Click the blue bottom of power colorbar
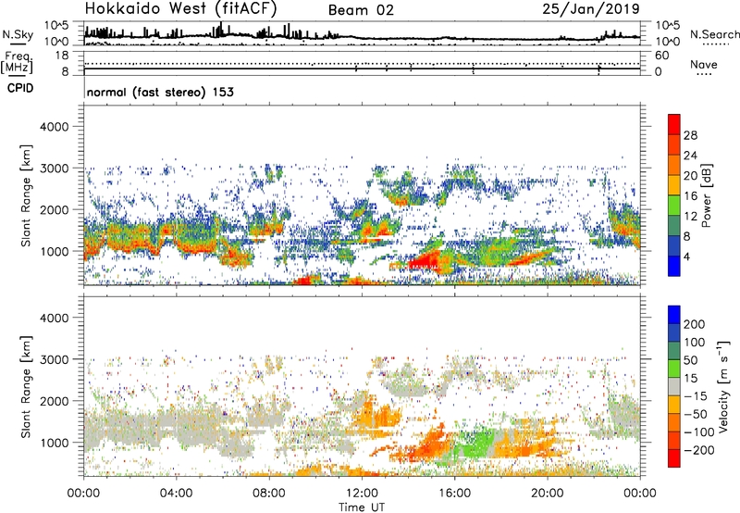The height and width of the screenshot is (513, 740). pos(674,266)
